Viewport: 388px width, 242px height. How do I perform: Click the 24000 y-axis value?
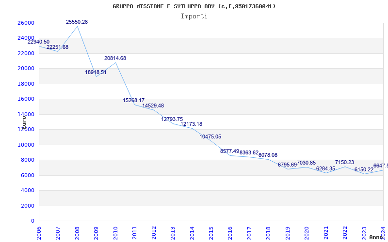26,38
